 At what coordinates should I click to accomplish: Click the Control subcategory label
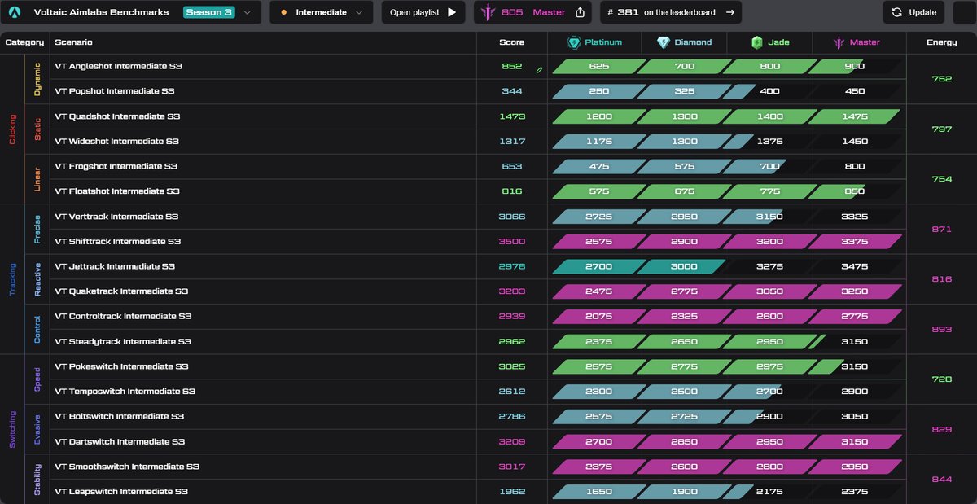(x=37, y=329)
